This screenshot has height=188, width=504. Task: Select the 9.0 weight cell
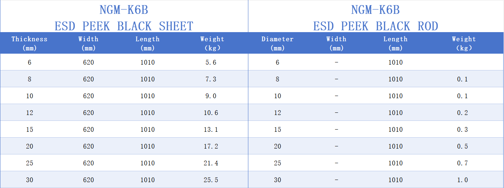pos(211,96)
